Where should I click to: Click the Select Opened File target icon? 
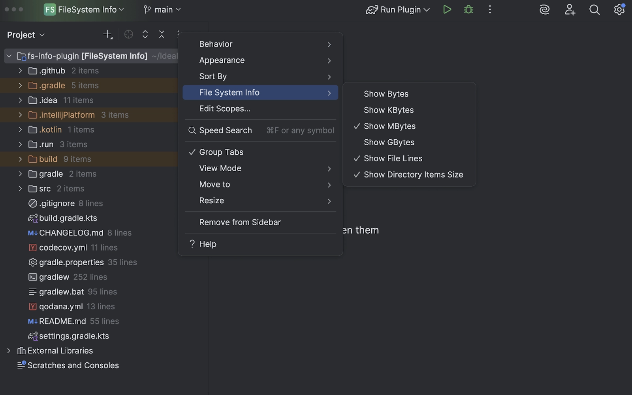point(129,34)
